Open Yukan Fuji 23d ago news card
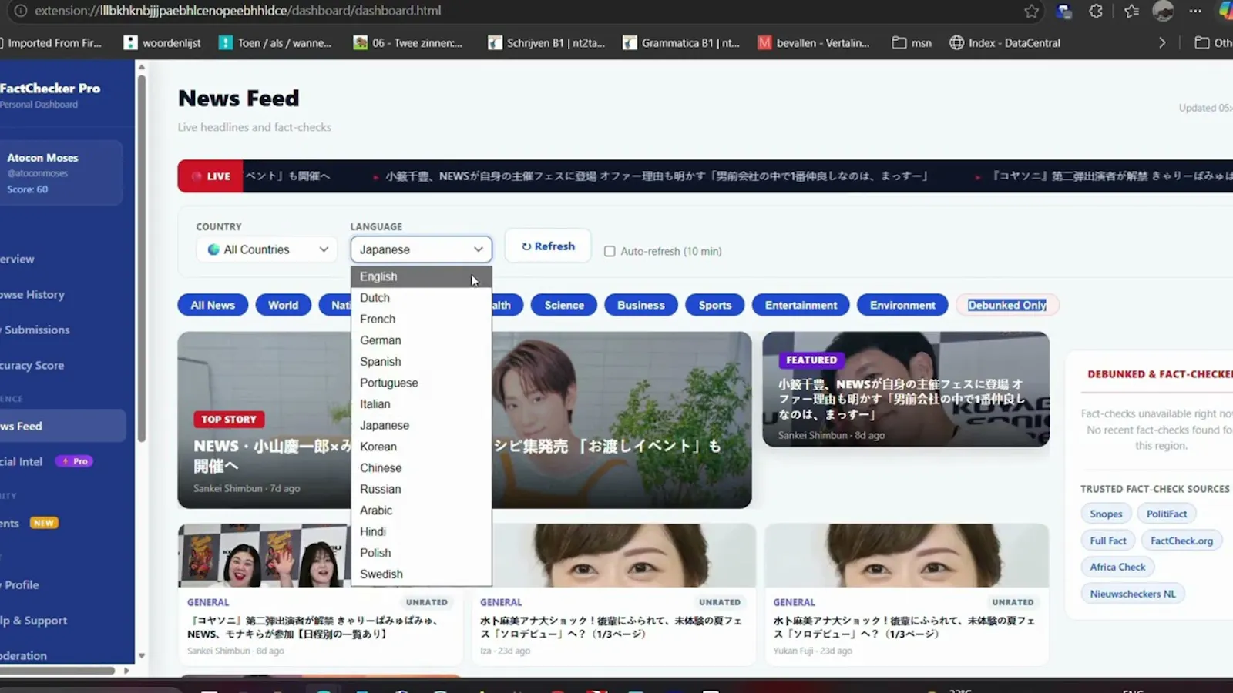This screenshot has width=1233, height=693. [x=906, y=594]
